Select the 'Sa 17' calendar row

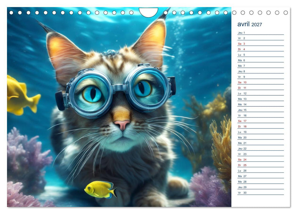click(x=260, y=121)
